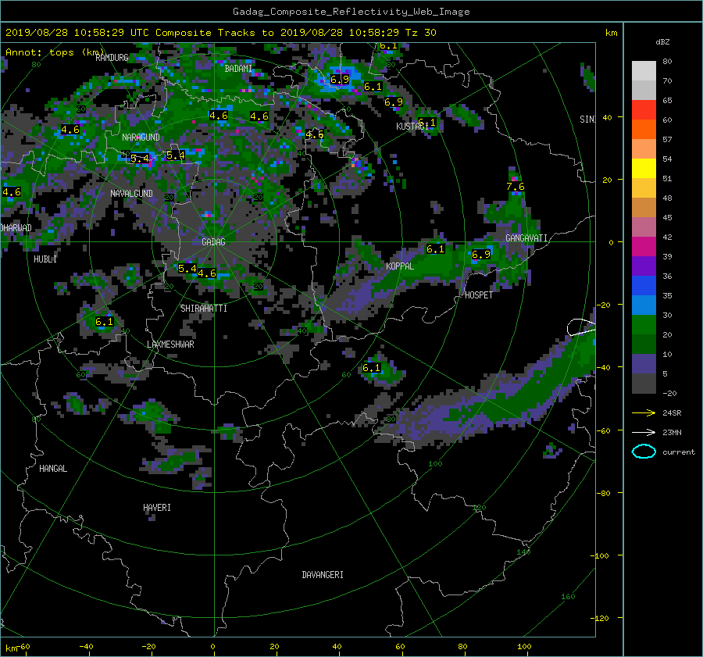Select the bright green swatch in dBZ scale
The width and height of the screenshot is (703, 657).
point(644,324)
